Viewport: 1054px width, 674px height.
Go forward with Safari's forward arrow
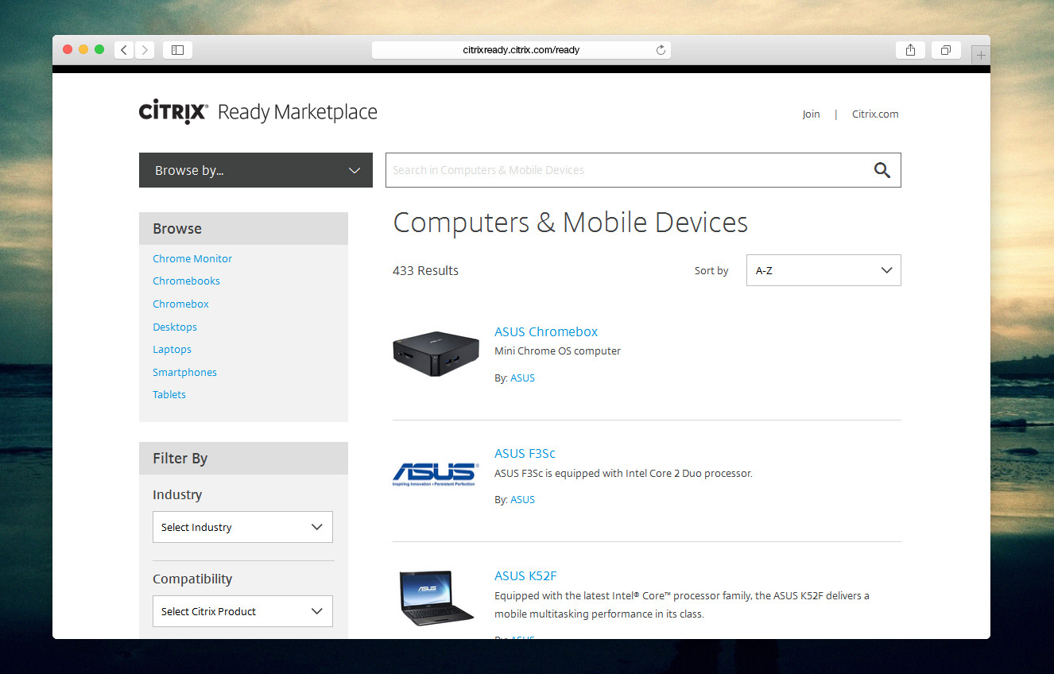point(145,50)
